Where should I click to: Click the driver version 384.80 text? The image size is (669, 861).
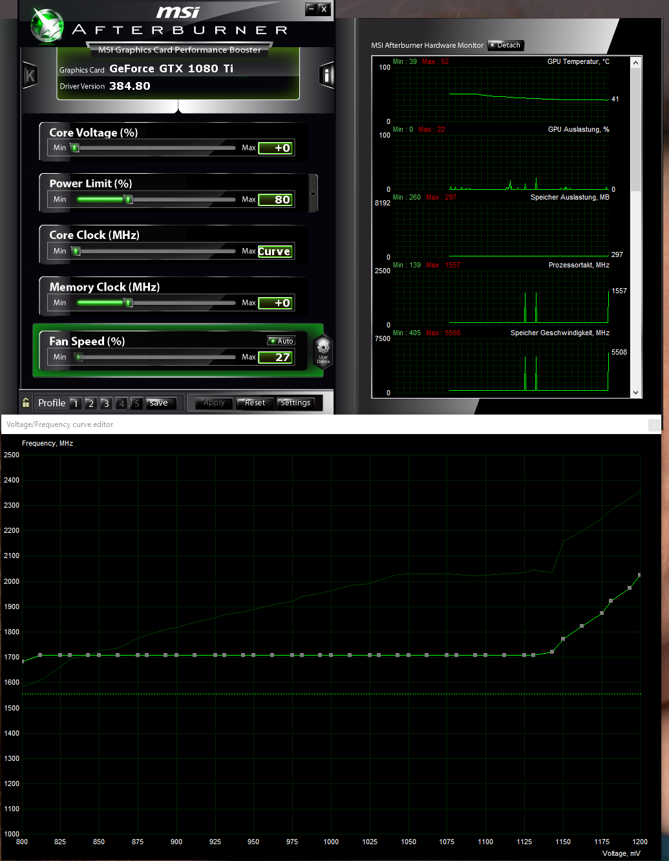click(130, 86)
